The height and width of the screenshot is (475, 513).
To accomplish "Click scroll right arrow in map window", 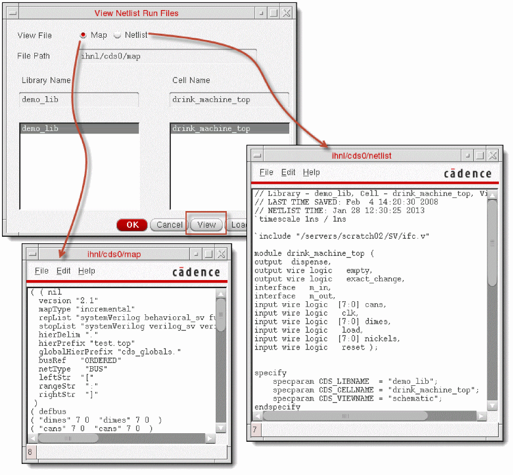I will click(210, 438).
